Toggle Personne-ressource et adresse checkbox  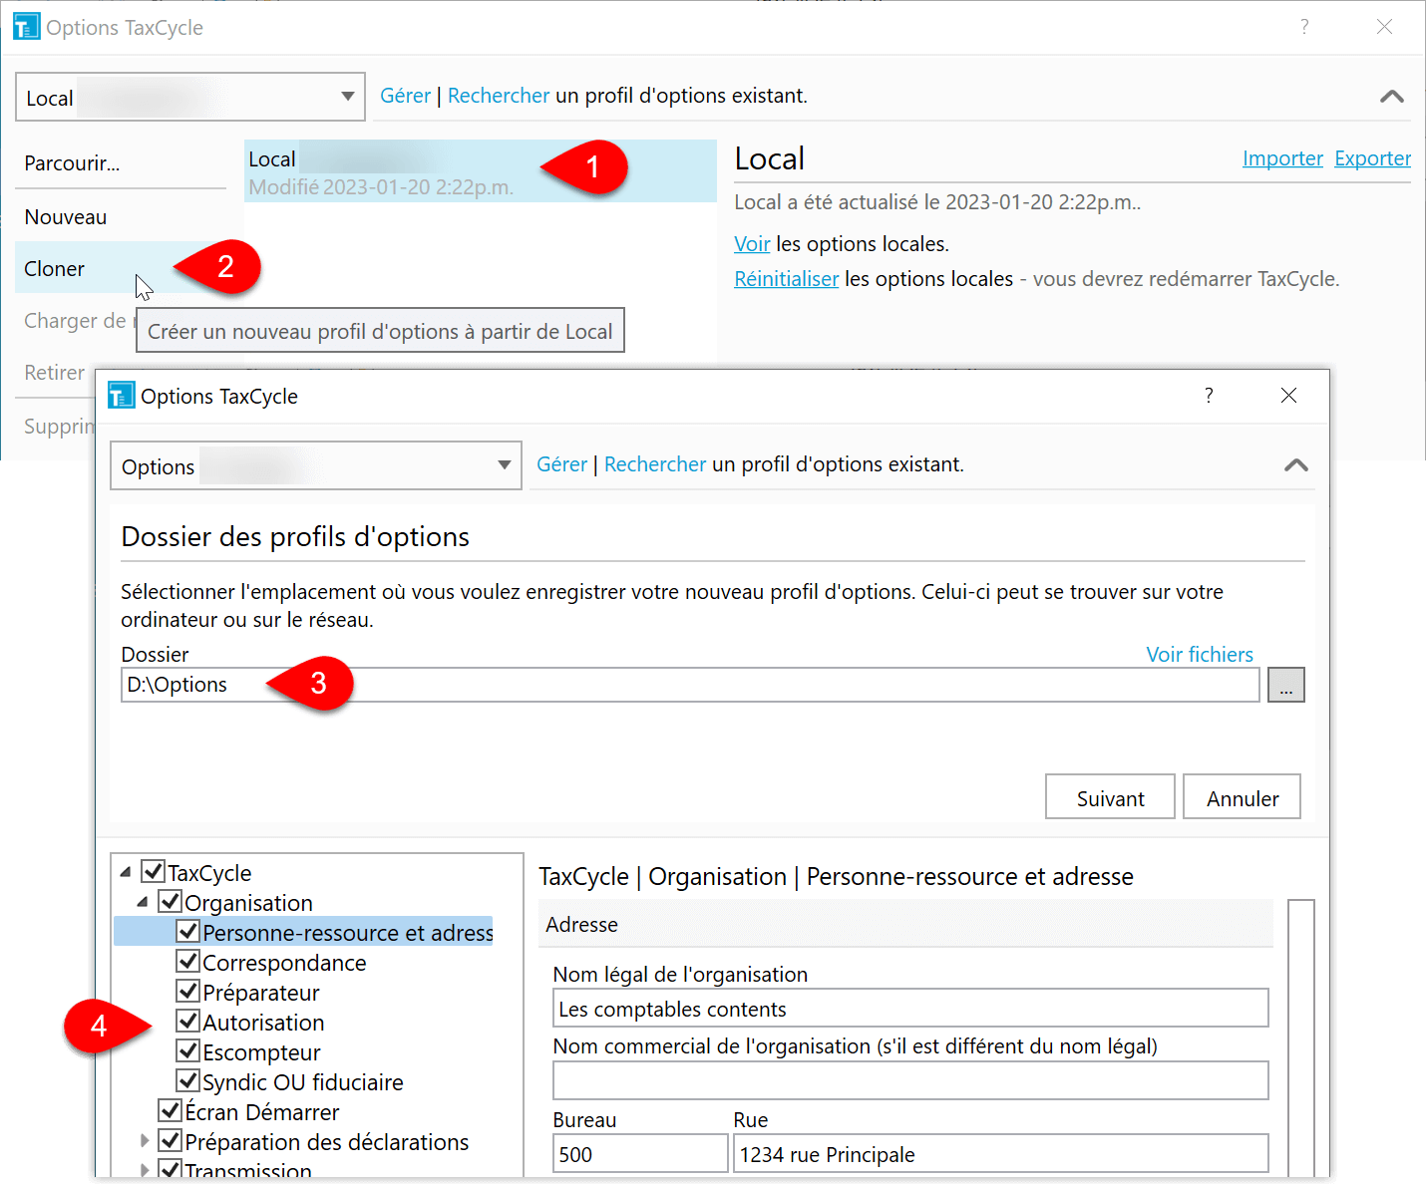(x=187, y=931)
